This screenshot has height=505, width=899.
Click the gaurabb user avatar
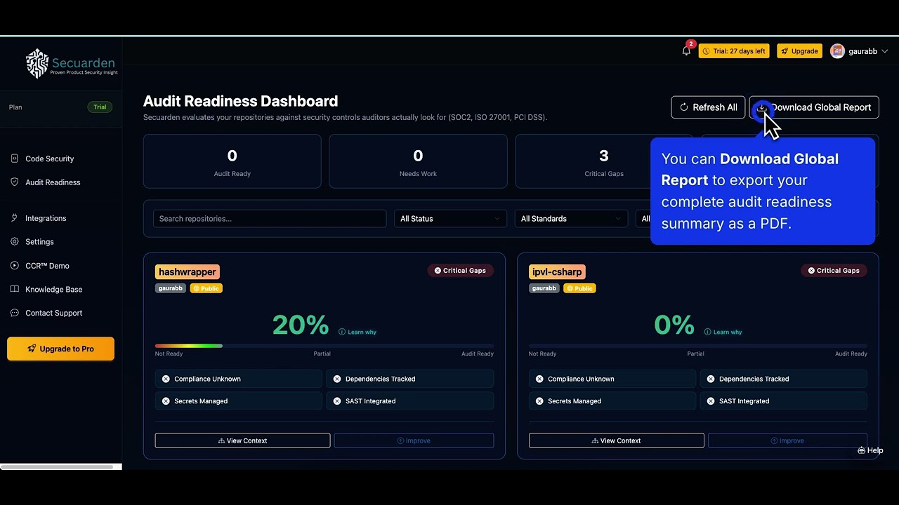pos(837,51)
